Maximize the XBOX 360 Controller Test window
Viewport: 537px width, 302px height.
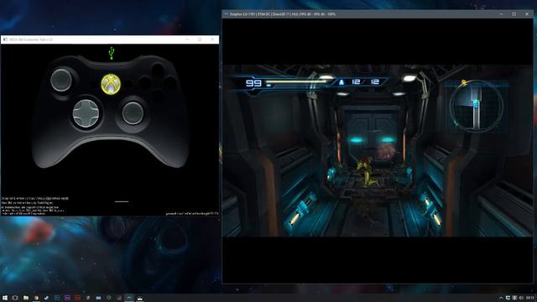click(x=200, y=39)
